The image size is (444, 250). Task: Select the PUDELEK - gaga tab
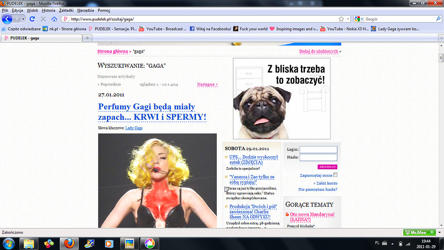tap(41, 38)
